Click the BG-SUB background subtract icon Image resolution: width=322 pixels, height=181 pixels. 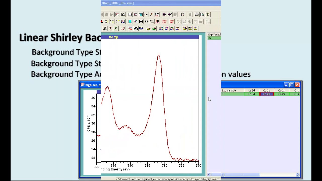point(152,21)
